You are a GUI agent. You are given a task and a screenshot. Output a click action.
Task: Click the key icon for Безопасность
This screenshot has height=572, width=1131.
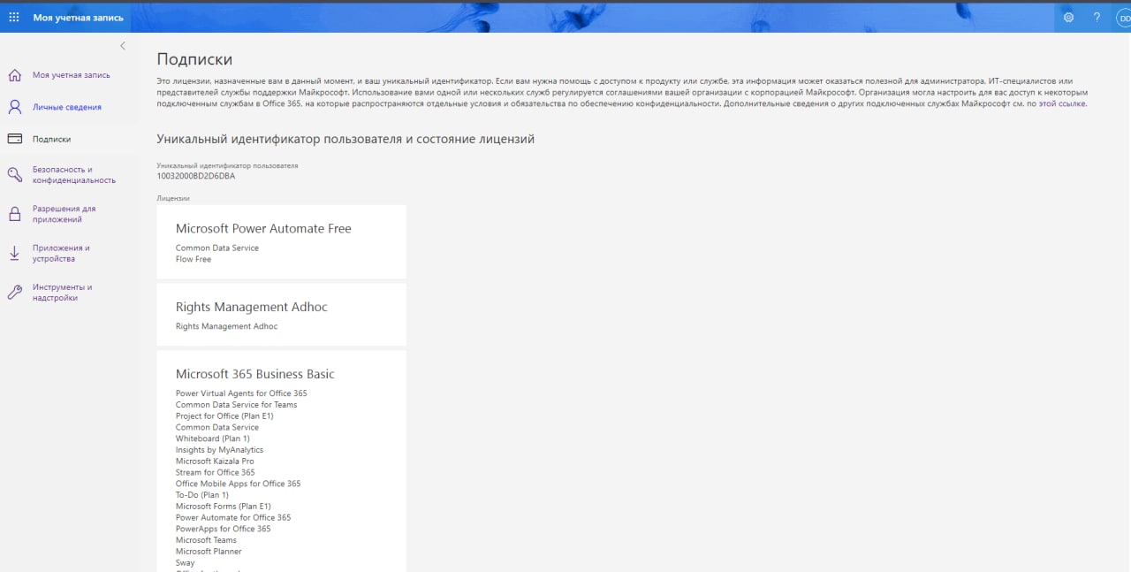coord(14,174)
